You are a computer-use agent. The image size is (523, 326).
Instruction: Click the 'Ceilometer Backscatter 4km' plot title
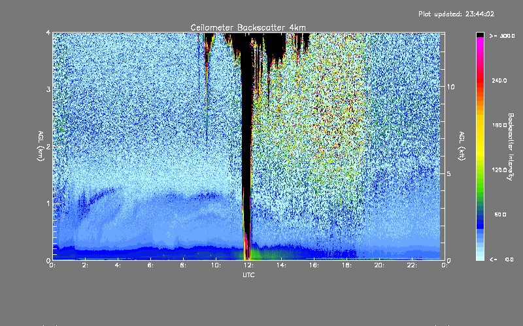pyautogui.click(x=248, y=27)
